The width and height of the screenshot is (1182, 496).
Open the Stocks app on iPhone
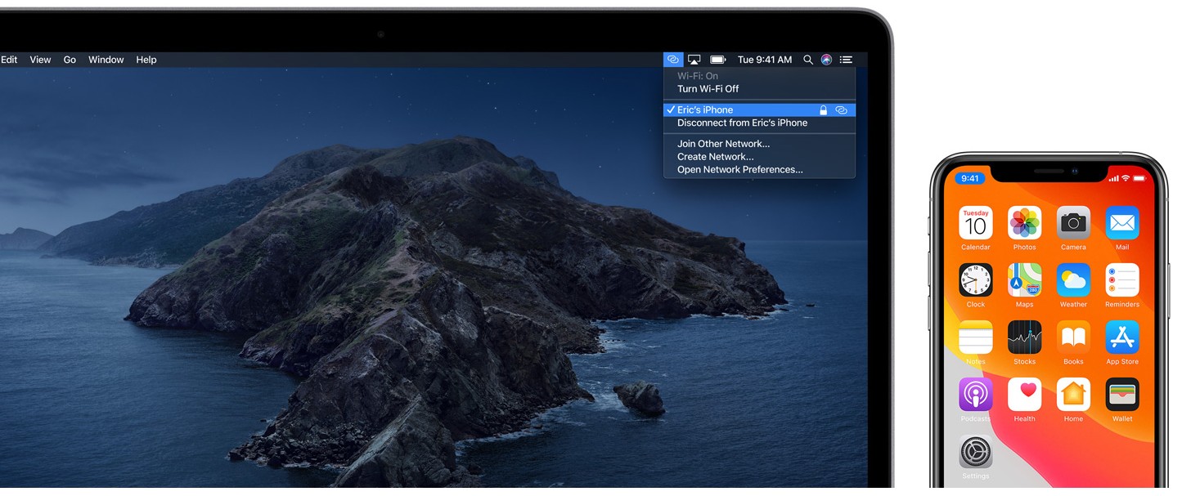[1024, 337]
